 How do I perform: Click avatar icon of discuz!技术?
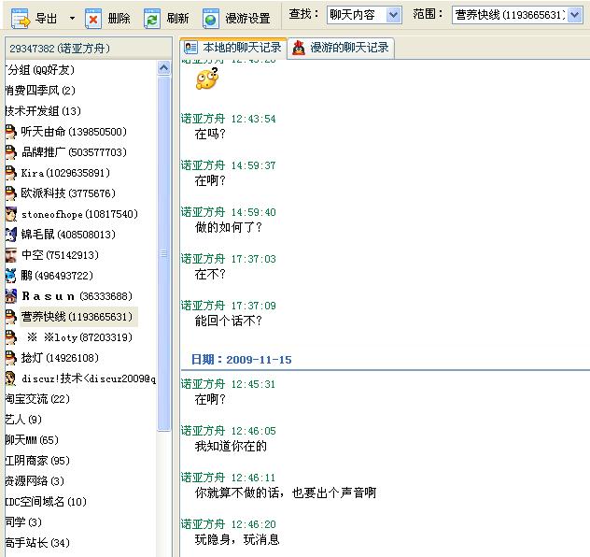point(11,378)
